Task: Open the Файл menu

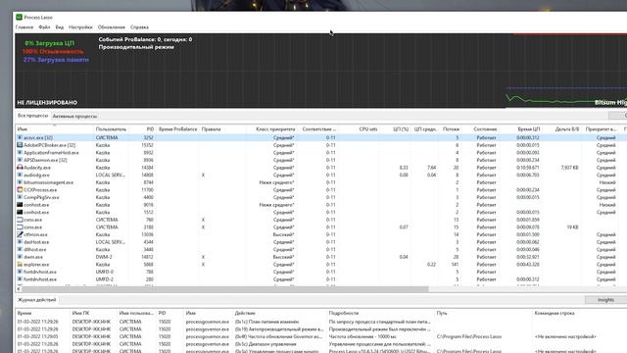Action: 44,27
